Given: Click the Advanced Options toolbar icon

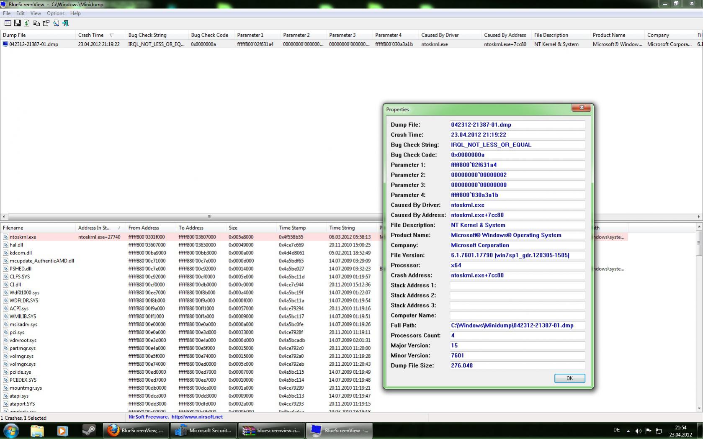Looking at the screenshot, I should coord(8,23).
